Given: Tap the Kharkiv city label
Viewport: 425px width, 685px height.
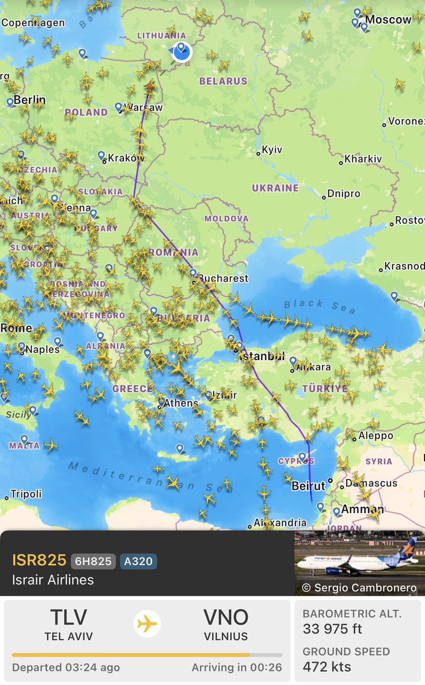Looking at the screenshot, I should [x=363, y=159].
